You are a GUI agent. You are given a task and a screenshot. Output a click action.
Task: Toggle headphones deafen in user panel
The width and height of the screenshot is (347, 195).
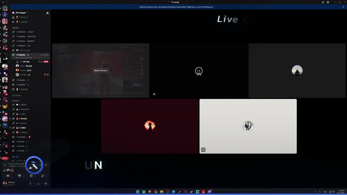tap(38, 183)
